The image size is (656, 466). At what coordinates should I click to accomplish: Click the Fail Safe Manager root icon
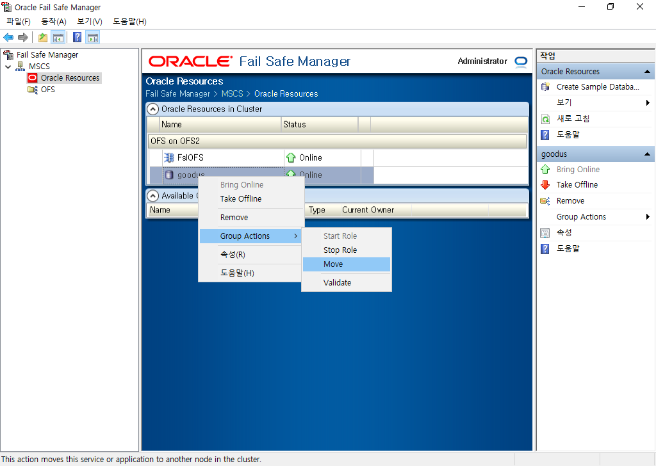click(8, 55)
